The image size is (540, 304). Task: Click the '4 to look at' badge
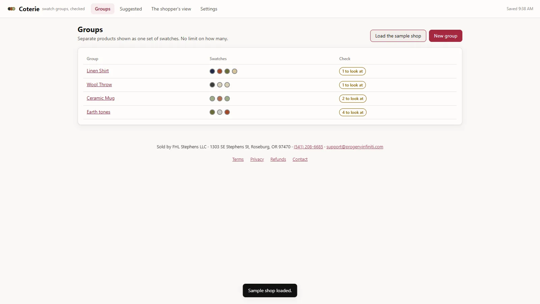[x=353, y=112]
